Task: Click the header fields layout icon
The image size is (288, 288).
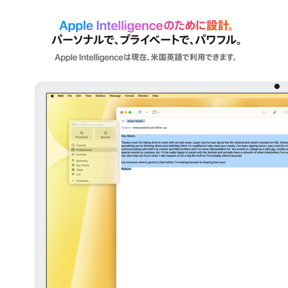Action: (155, 112)
